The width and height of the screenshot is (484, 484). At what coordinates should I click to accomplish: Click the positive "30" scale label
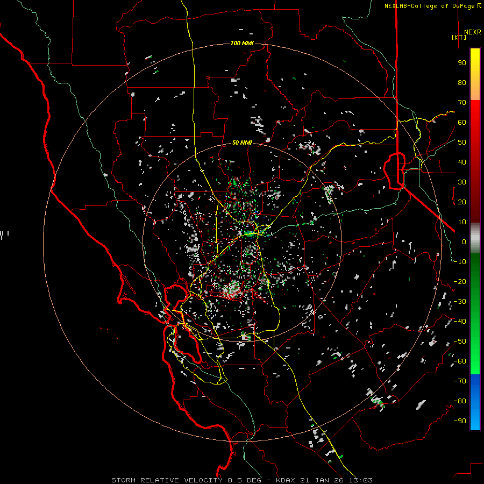[462, 182]
